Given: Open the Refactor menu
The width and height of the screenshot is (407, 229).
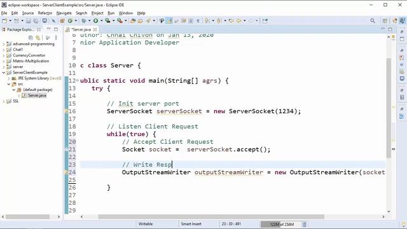Looking at the screenshot, I should tap(45, 13).
